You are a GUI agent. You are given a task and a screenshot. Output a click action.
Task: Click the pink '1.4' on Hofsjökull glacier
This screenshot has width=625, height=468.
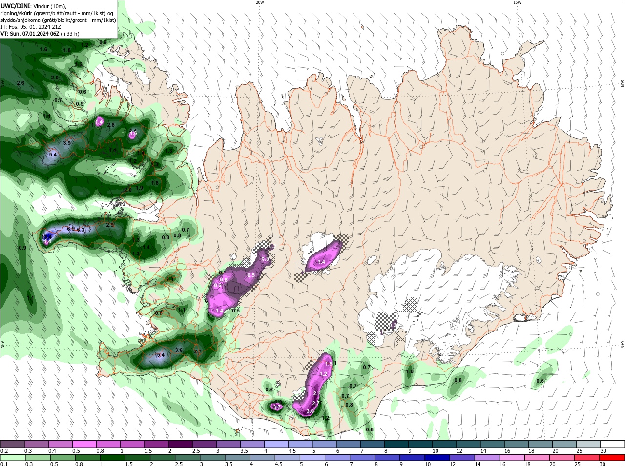click(321, 262)
